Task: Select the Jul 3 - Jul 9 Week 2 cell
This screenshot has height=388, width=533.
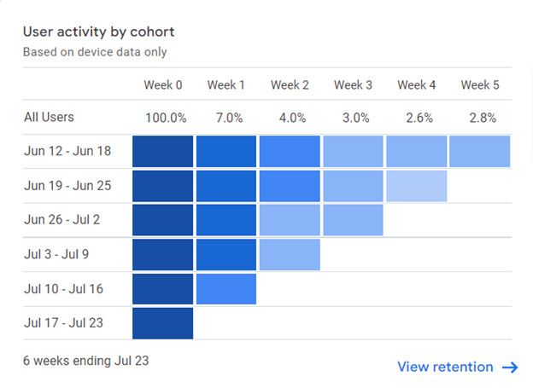Action: coord(290,254)
